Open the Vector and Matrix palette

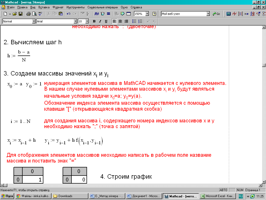coord(240,14)
